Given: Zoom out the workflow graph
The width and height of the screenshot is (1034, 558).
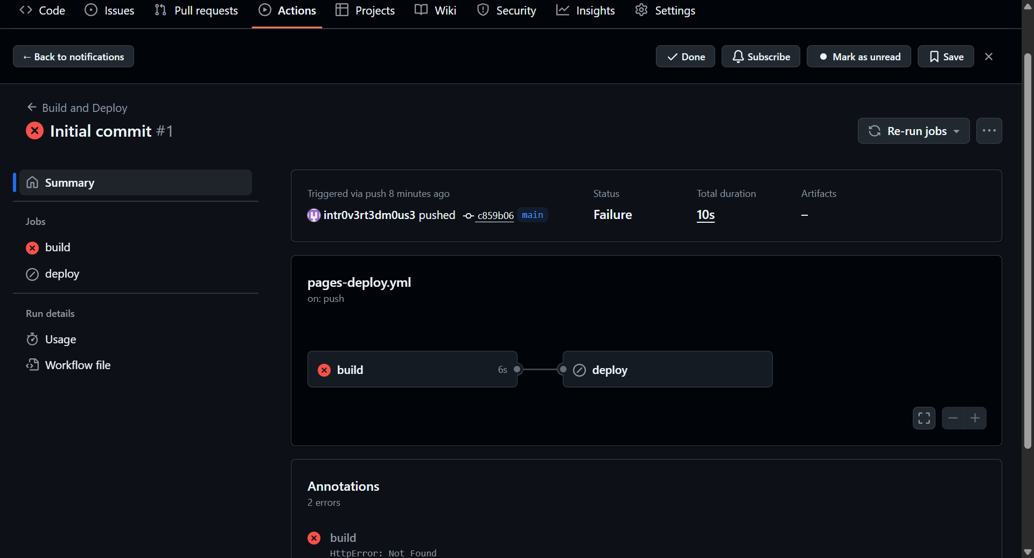Looking at the screenshot, I should tap(953, 418).
